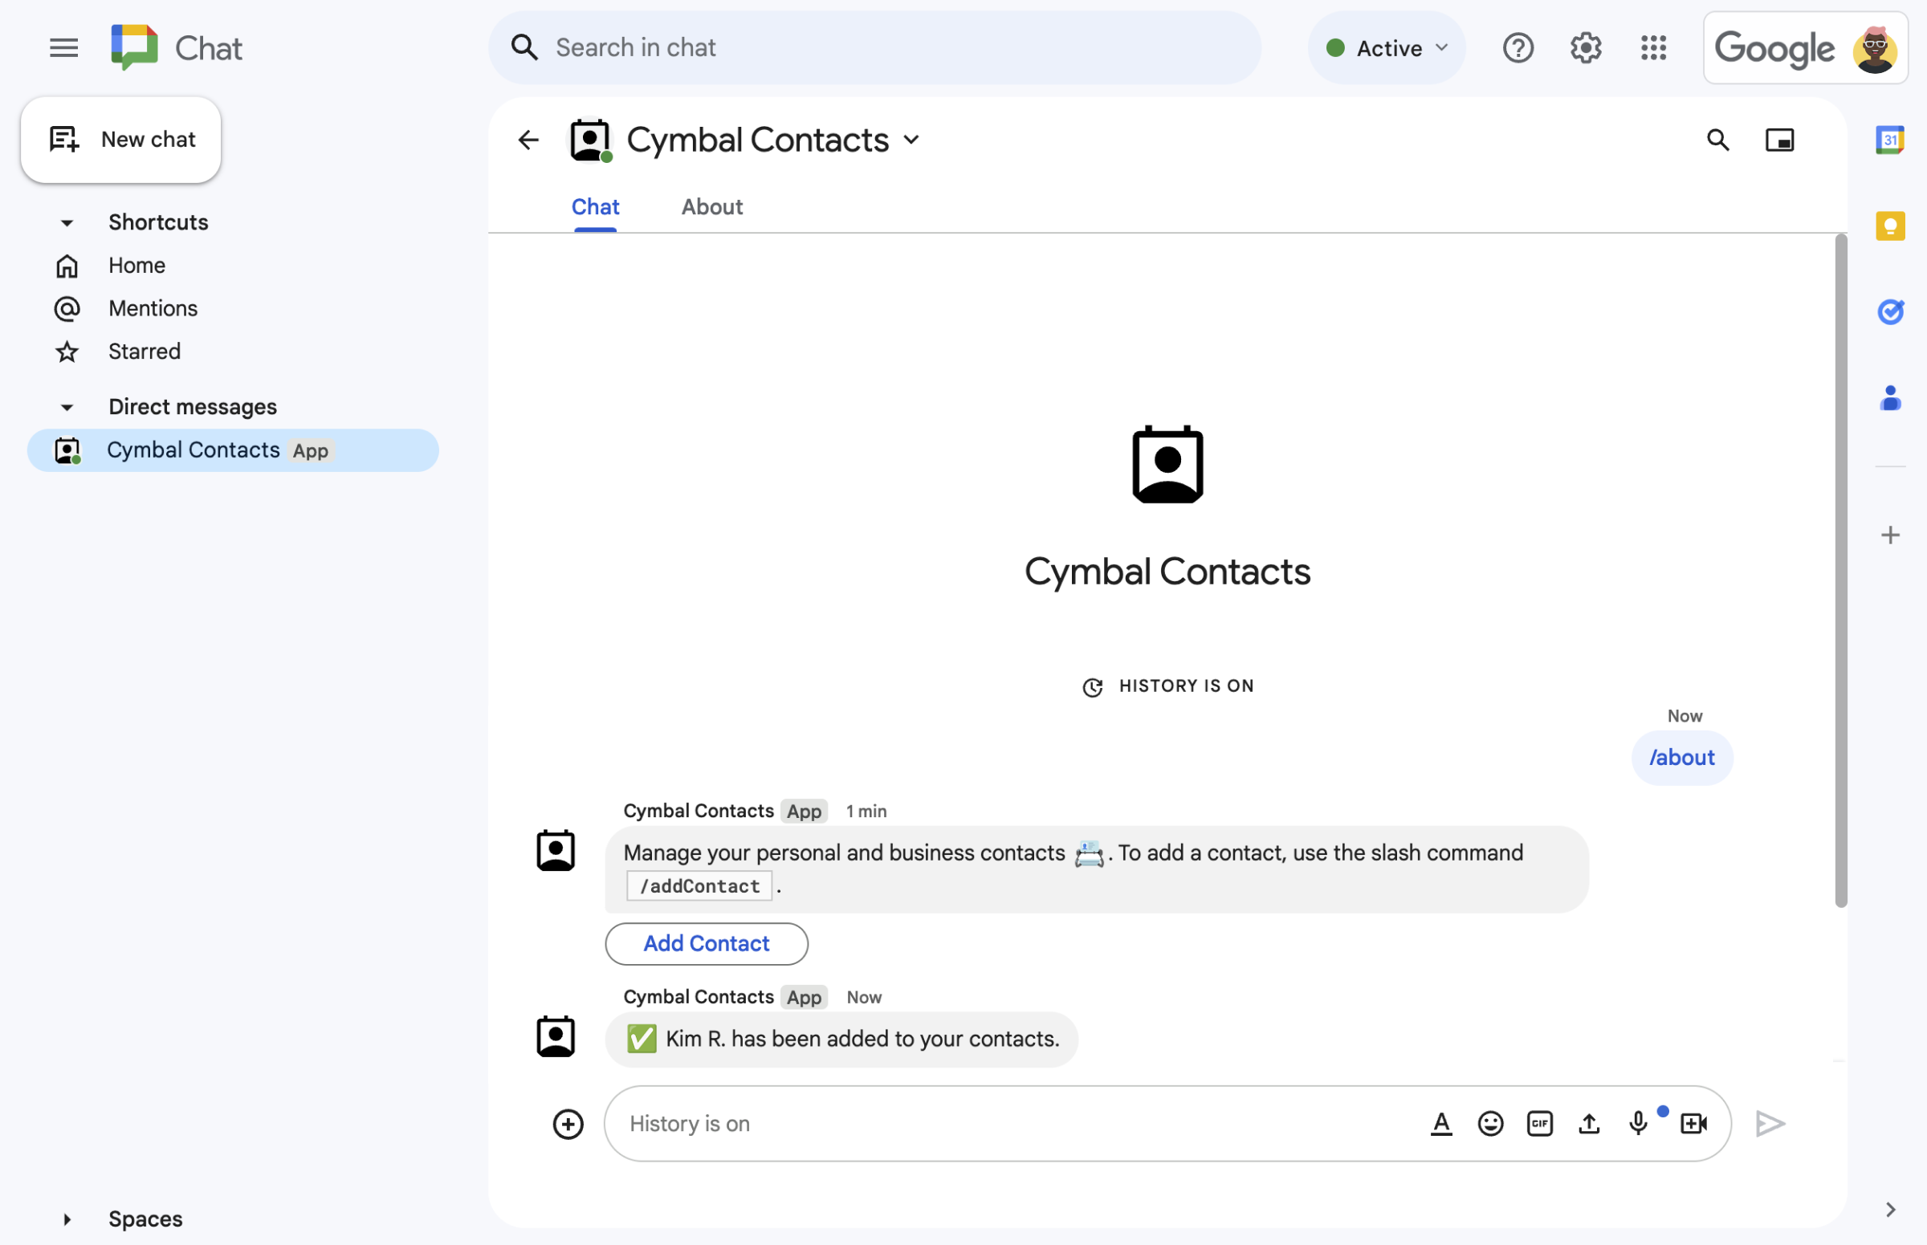The image size is (1927, 1245).
Task: Click the search icon in chat header
Action: point(1717,139)
